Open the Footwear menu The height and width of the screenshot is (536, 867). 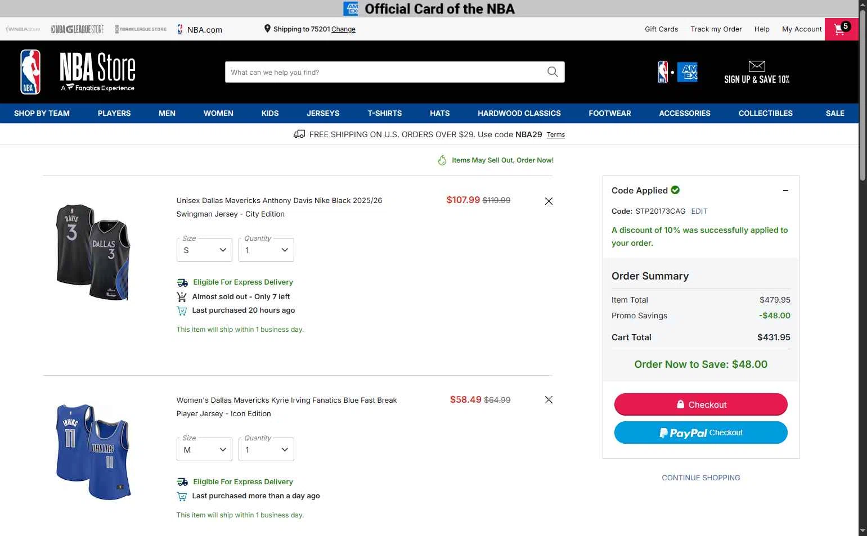pyautogui.click(x=610, y=113)
